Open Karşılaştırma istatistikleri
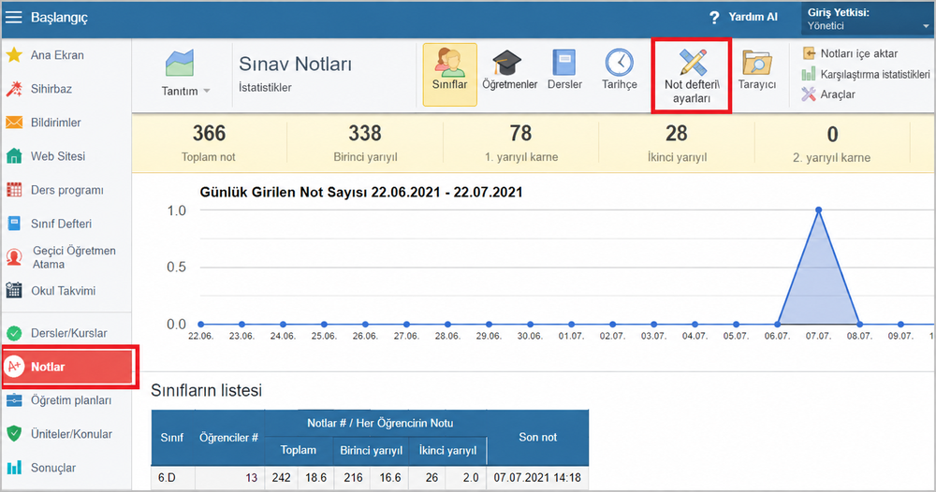This screenshot has width=936, height=492. coord(866,75)
